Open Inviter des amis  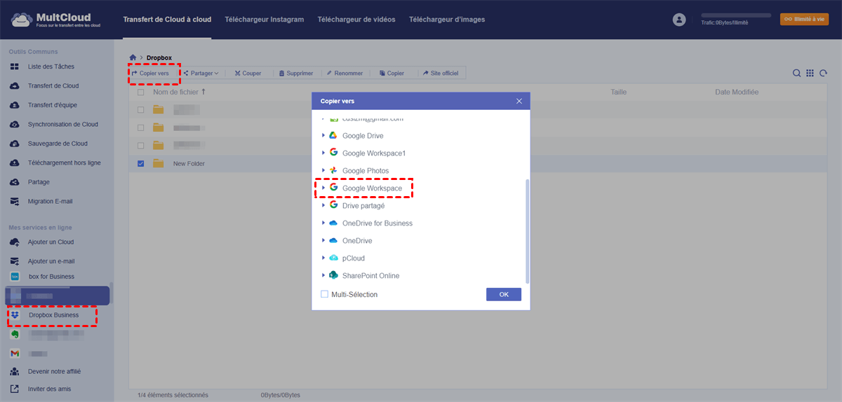click(49, 389)
